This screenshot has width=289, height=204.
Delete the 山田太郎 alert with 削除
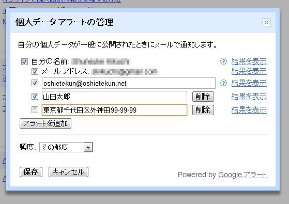(203, 97)
